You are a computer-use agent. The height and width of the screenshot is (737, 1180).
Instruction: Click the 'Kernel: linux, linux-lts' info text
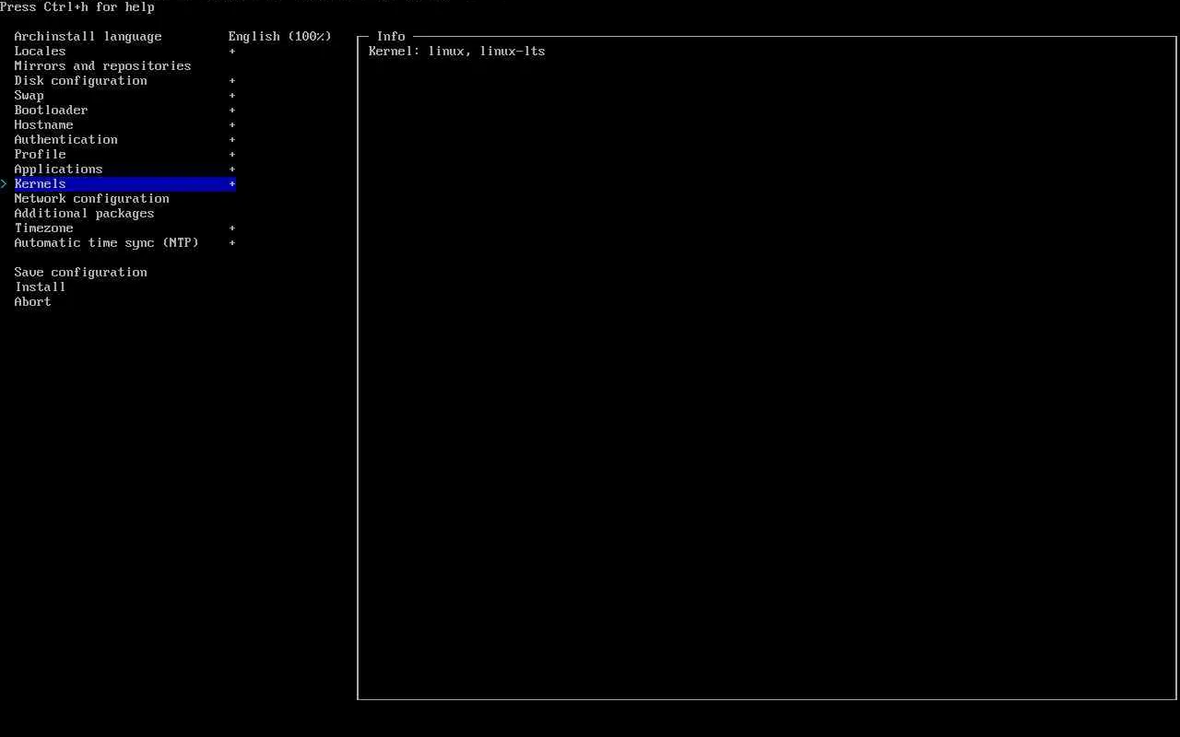456,51
